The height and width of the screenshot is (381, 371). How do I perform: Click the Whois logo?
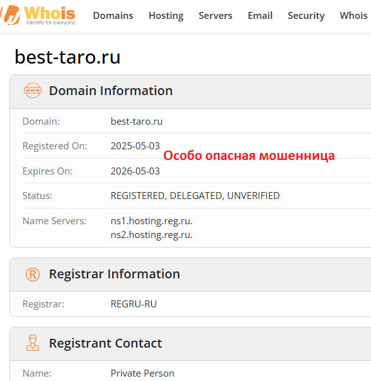38,15
